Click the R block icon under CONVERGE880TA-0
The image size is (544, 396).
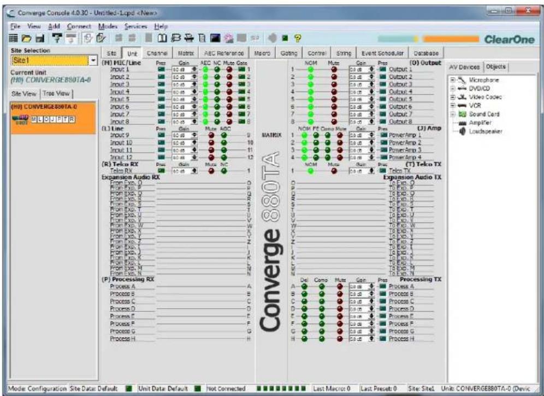coord(72,119)
